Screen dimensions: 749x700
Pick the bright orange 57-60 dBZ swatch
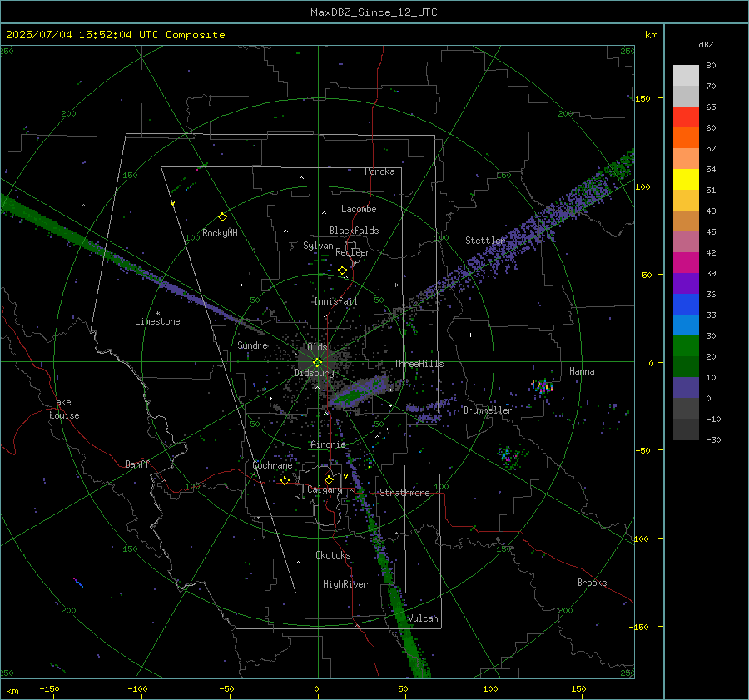click(686, 137)
